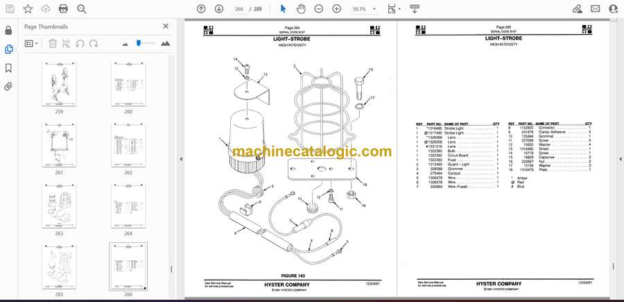Close the Page Thumbnails panel

coord(166,26)
